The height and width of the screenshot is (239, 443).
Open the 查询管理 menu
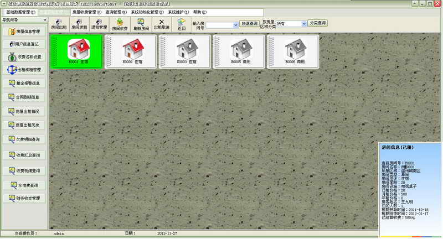pyautogui.click(x=116, y=12)
